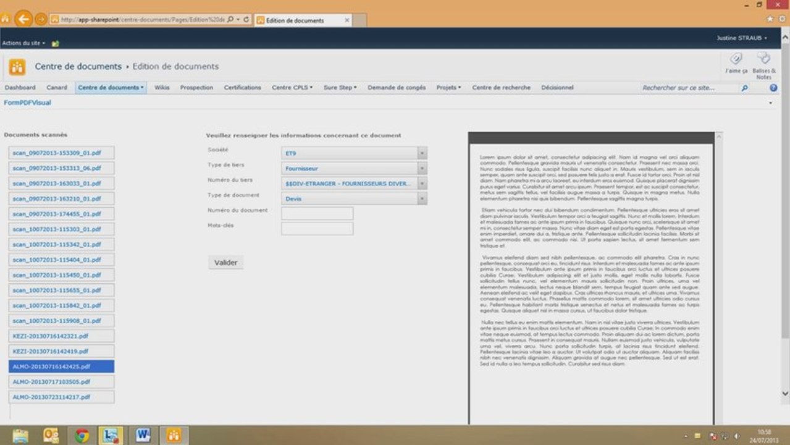Select scan_09072013-153313_06.pdf

point(61,168)
